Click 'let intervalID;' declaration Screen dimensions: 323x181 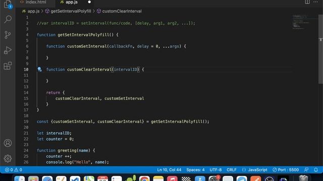[54, 133]
